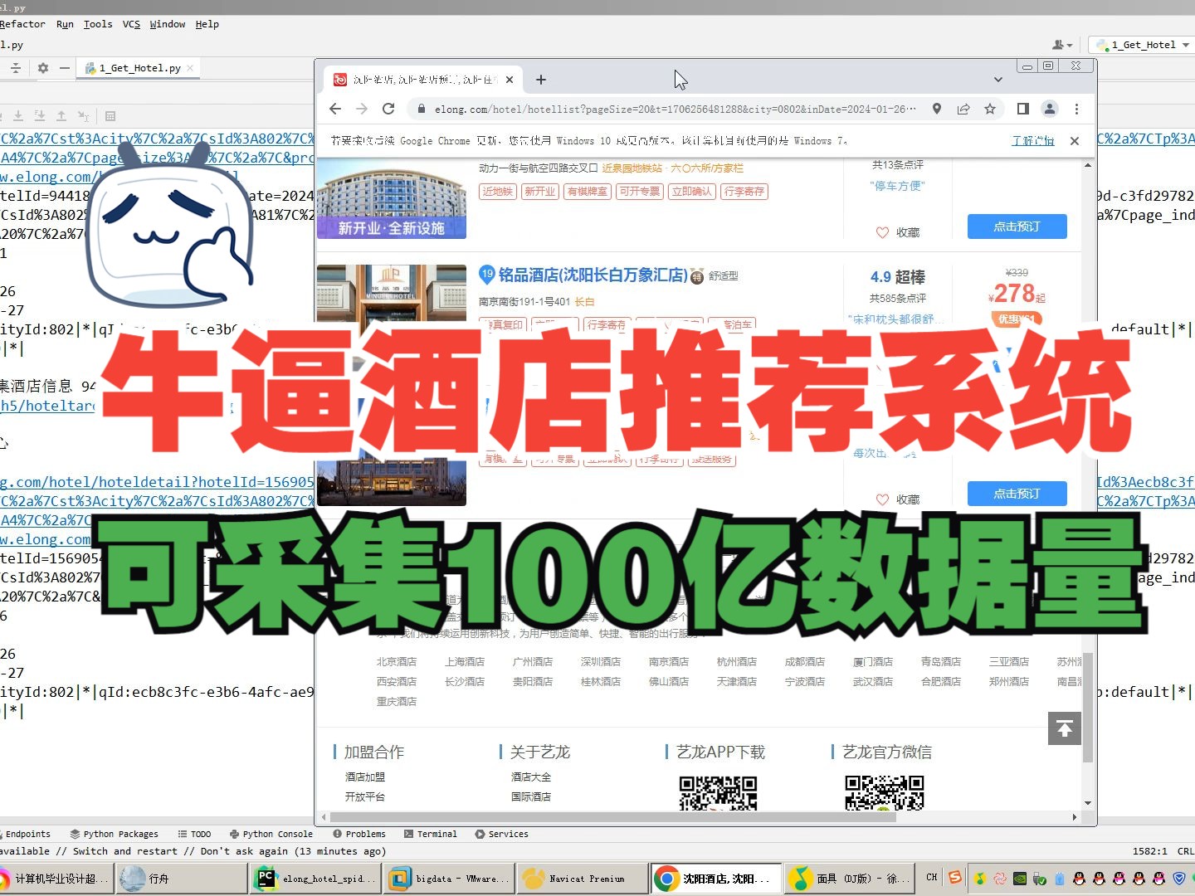Open the TODO tool window

click(x=194, y=834)
